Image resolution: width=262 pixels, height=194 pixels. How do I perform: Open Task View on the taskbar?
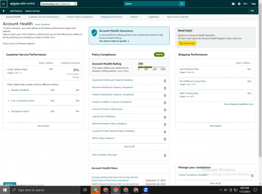click(85, 190)
